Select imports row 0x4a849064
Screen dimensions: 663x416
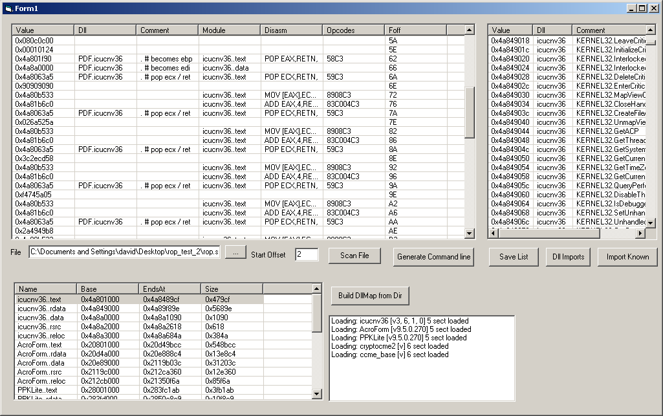pyautogui.click(x=567, y=204)
